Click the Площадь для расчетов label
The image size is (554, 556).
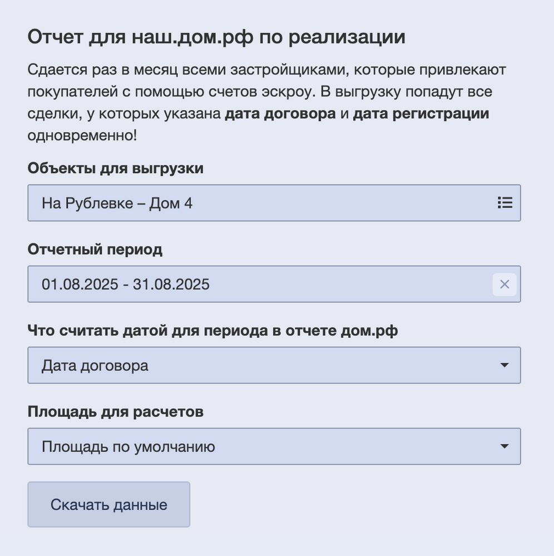click(115, 412)
